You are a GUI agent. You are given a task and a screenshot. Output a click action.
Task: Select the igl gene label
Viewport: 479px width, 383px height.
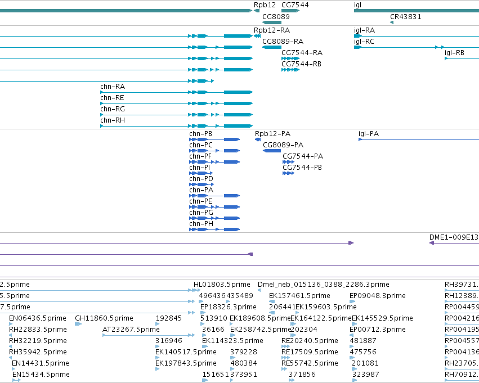pos(357,5)
